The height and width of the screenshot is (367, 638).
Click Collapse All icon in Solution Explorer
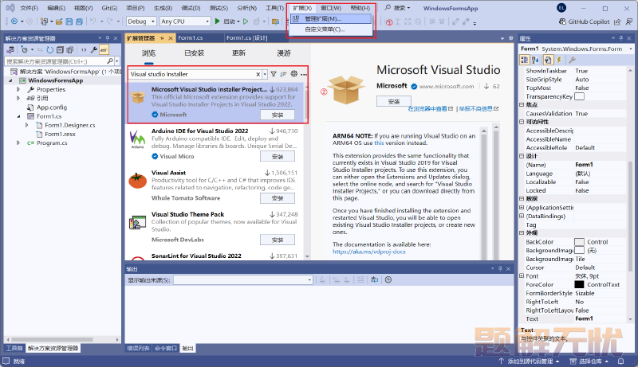(x=60, y=50)
